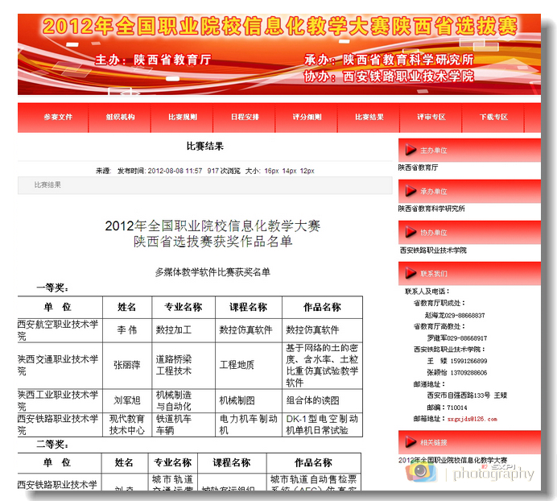Select 日程安排 in the navigation bar
557x501 pixels.
(245, 118)
